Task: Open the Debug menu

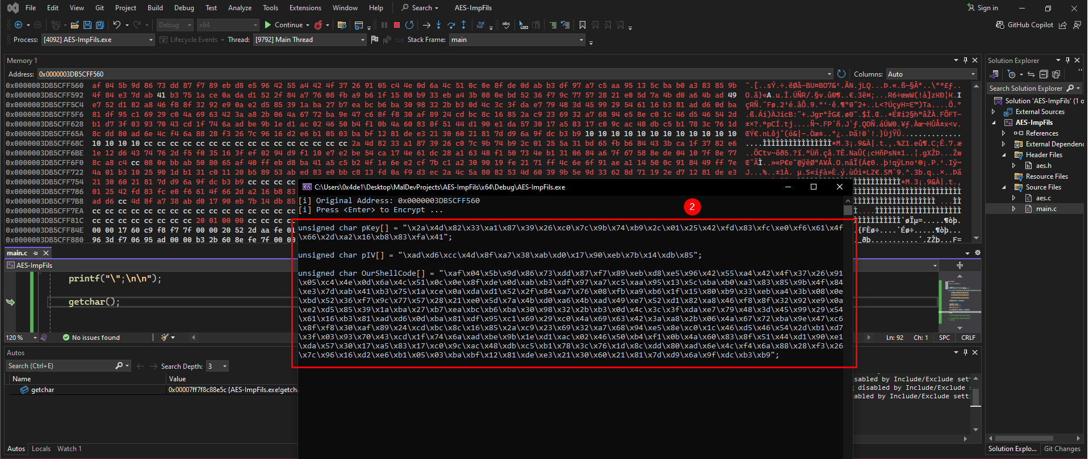Action: [x=184, y=8]
